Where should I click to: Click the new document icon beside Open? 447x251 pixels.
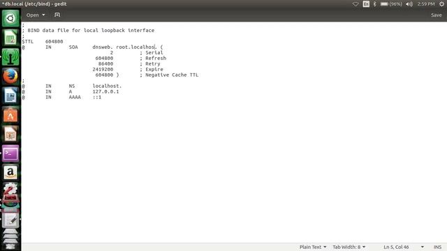57,15
